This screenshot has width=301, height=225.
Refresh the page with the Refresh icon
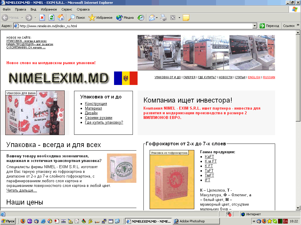tap(51, 18)
